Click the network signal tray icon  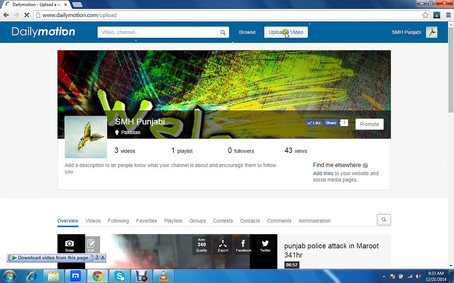(x=409, y=276)
